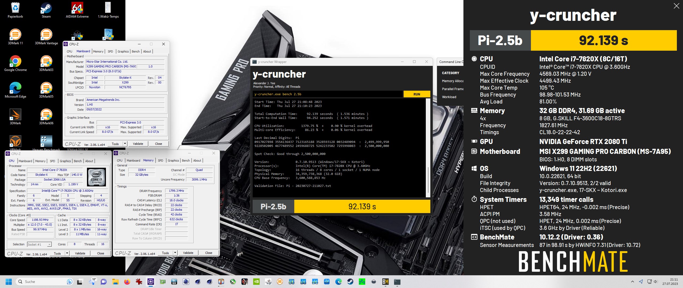Screen dimensions: 683x288
Task: Open Tools dropdown arrow in CPU-Z CPU window
Action: pyautogui.click(x=67, y=253)
